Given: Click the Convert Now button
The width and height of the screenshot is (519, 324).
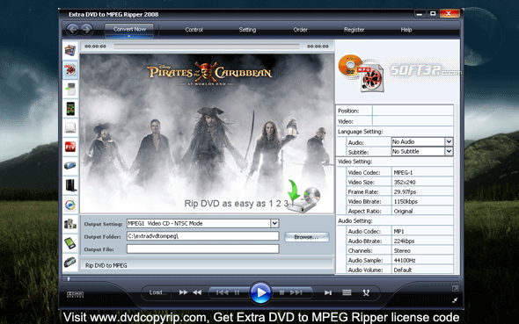Looking at the screenshot, I should (x=129, y=29).
